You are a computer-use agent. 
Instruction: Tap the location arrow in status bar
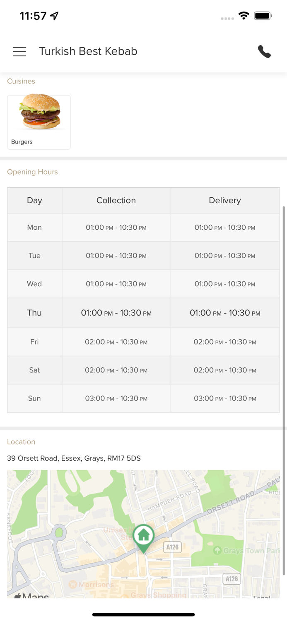54,16
